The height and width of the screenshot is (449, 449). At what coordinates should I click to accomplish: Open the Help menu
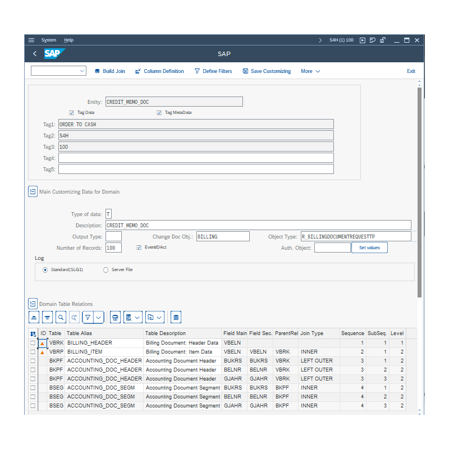tap(68, 40)
